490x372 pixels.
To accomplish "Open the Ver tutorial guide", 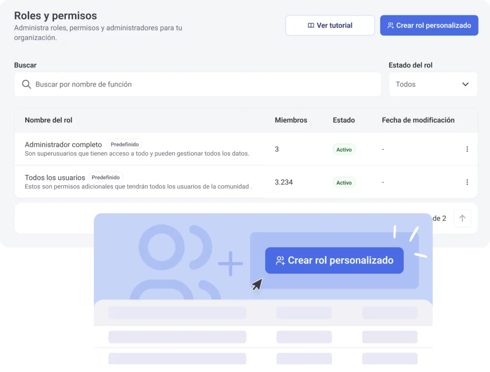I will coord(330,25).
